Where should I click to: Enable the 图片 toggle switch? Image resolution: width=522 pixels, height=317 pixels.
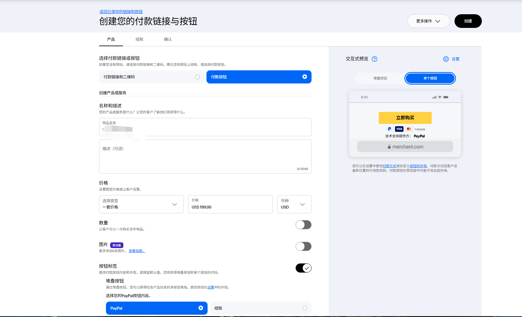[304, 246]
